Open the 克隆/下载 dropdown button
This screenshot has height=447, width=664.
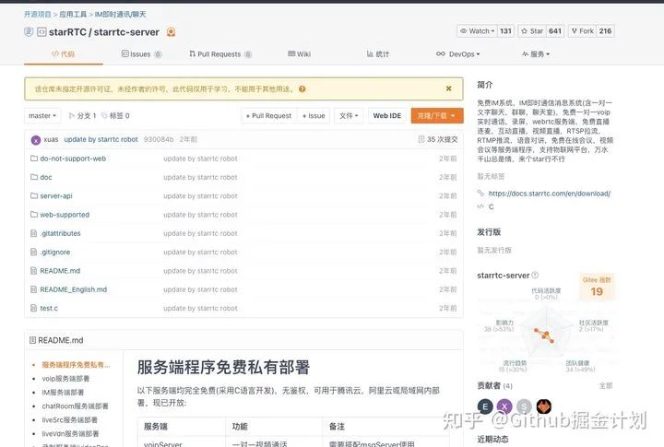click(436, 115)
